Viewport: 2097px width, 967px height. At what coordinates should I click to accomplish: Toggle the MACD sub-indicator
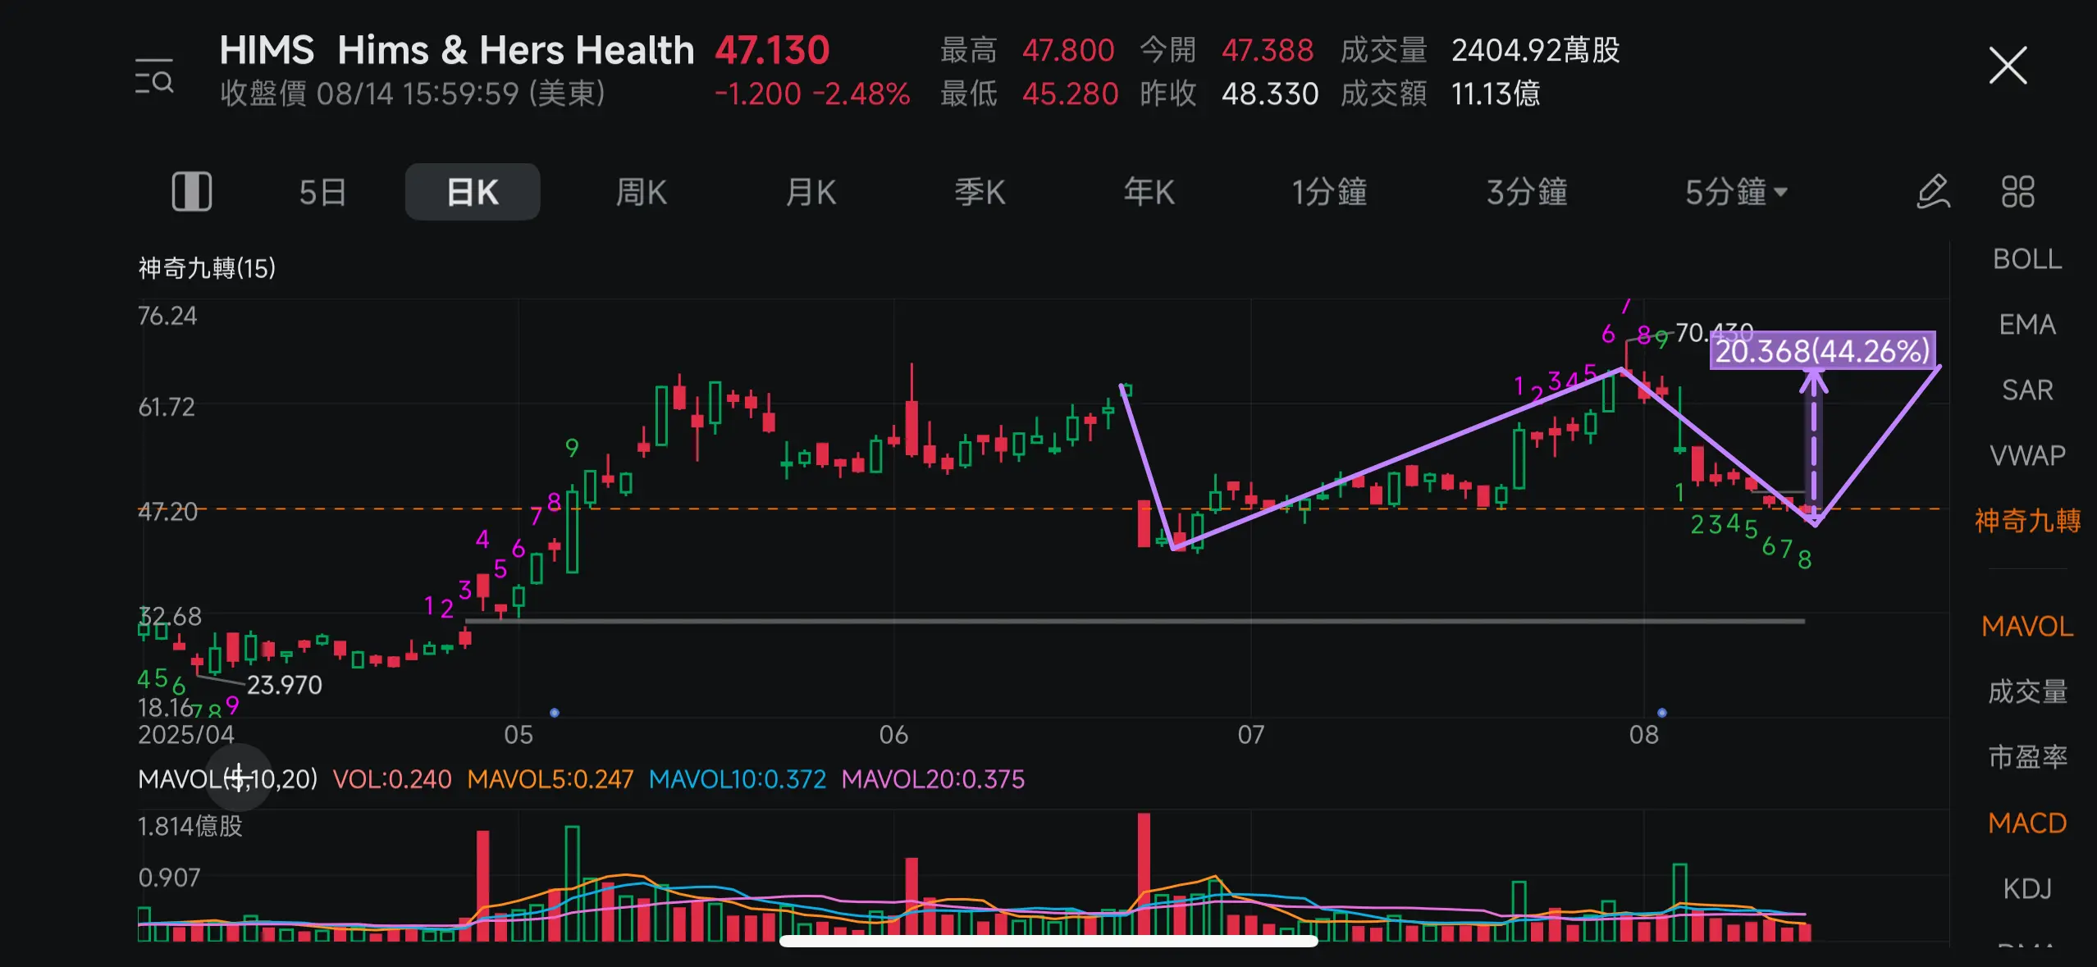[2027, 823]
